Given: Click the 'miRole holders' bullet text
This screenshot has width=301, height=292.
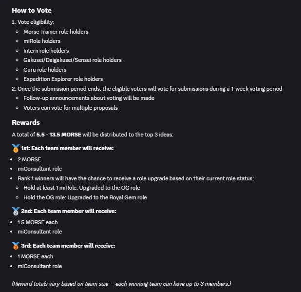Looking at the screenshot, I should 42,41.
